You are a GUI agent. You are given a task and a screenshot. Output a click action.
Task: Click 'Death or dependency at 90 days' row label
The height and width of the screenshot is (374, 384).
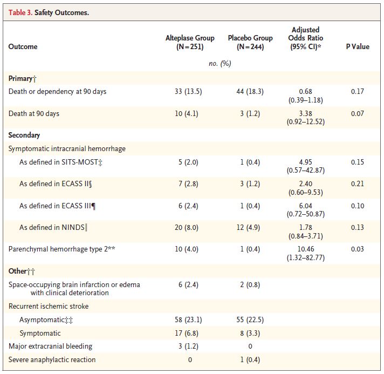click(57, 91)
